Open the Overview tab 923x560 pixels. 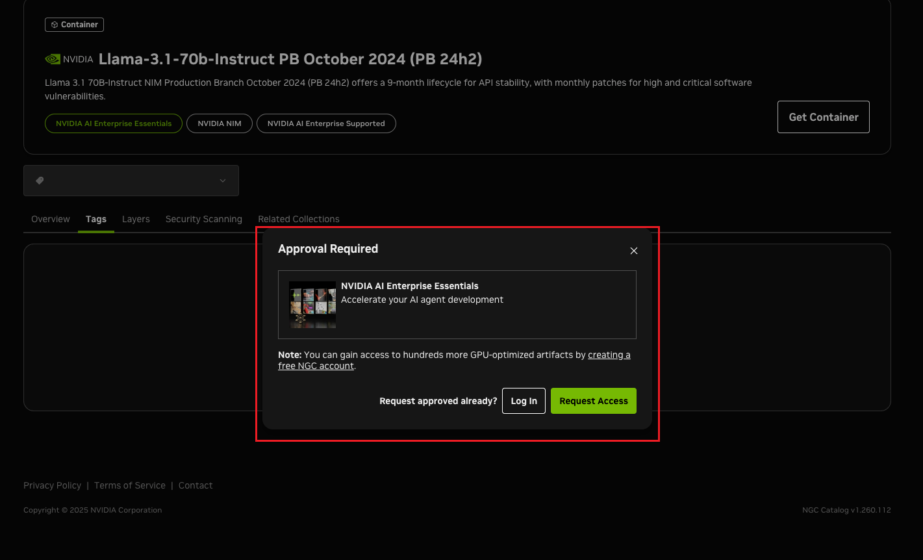pos(51,219)
